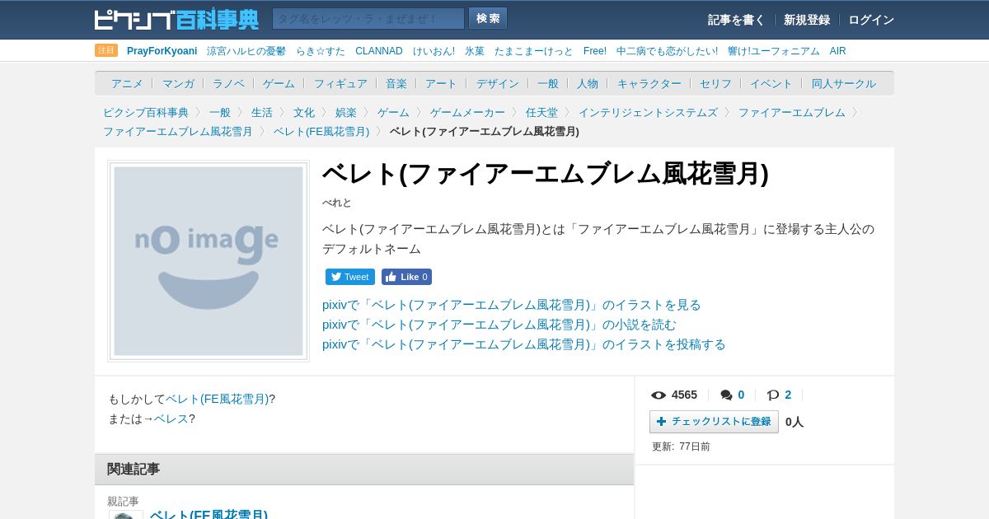The image size is (989, 519).
Task: Select the フィギュア category menu item
Action: [x=340, y=83]
